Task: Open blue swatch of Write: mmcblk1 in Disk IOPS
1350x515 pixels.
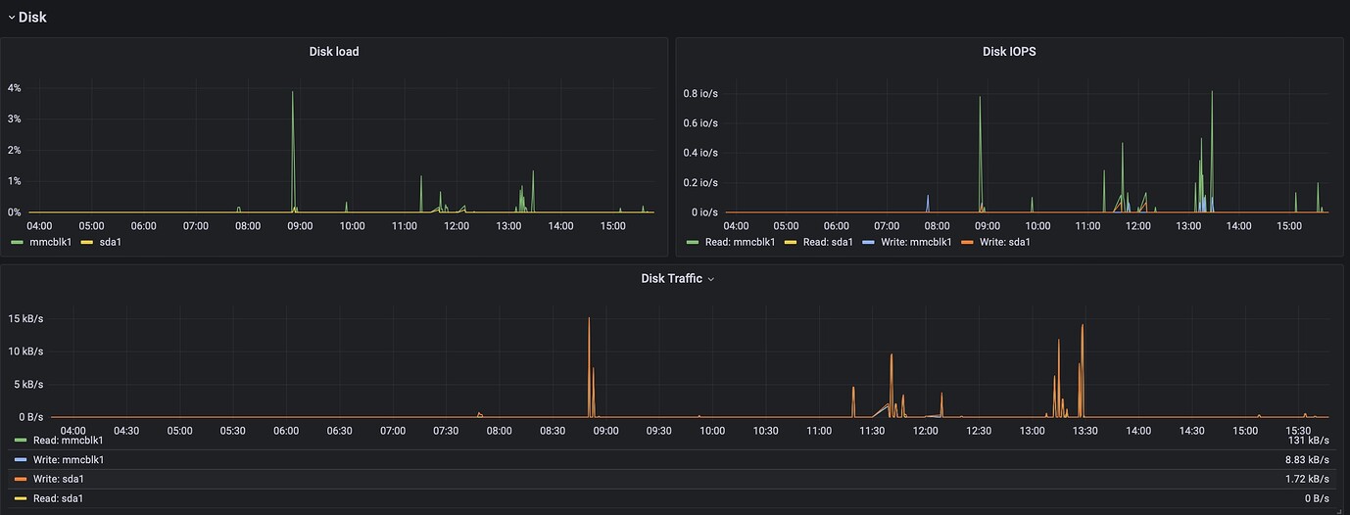Action: [868, 242]
